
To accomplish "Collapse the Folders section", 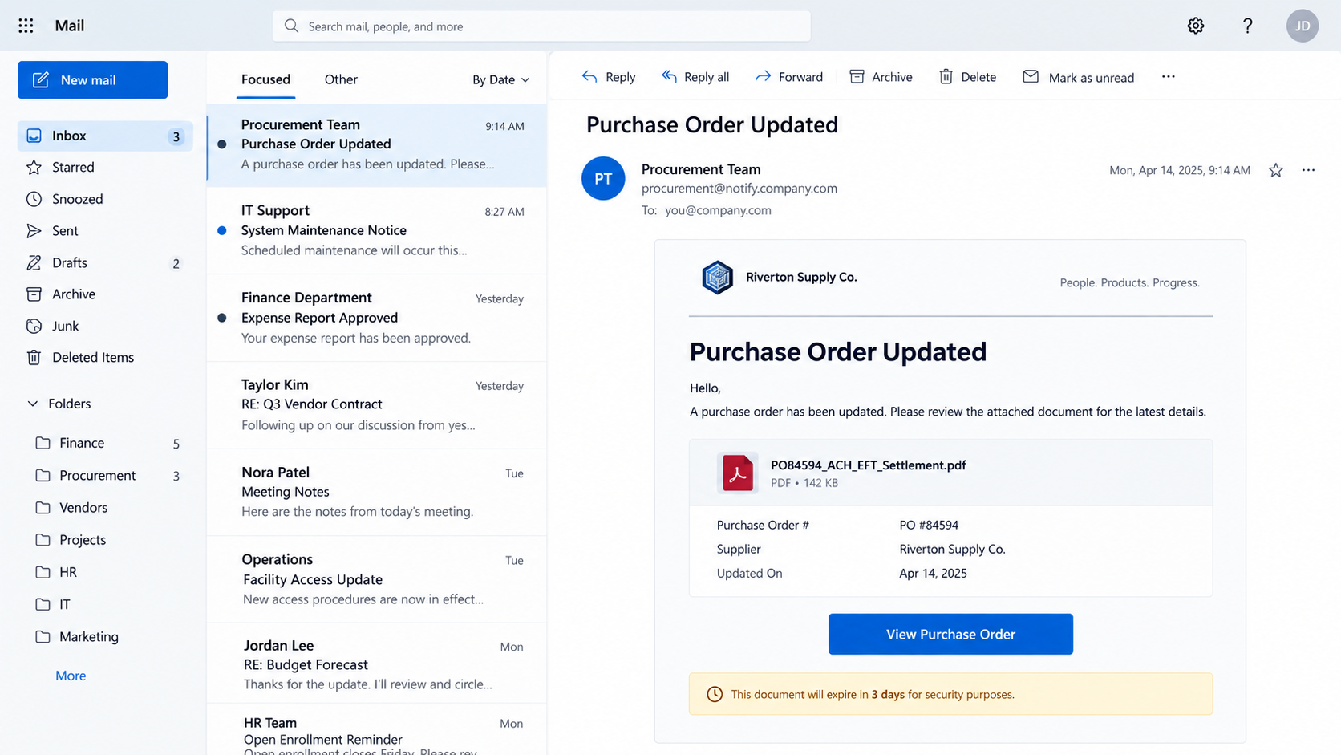I will pyautogui.click(x=33, y=404).
